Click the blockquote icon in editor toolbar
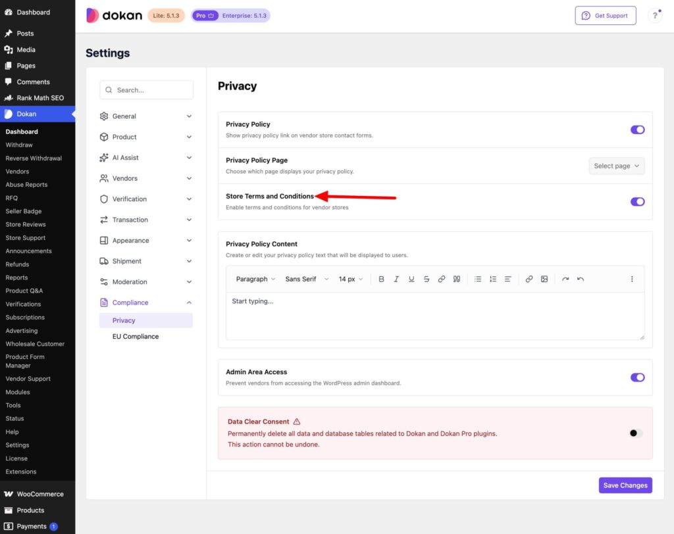The image size is (674, 534). [457, 279]
